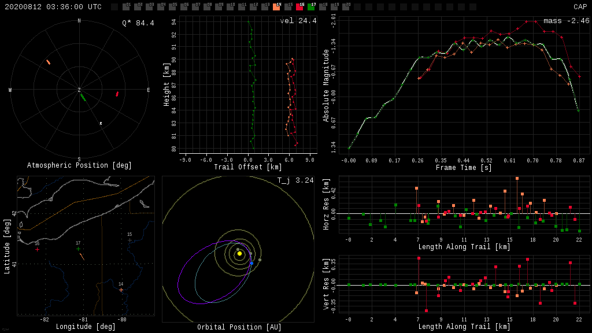This screenshot has height=333, width=592.
Task: Click the red camera 16 indicator box
Action: [299, 8]
